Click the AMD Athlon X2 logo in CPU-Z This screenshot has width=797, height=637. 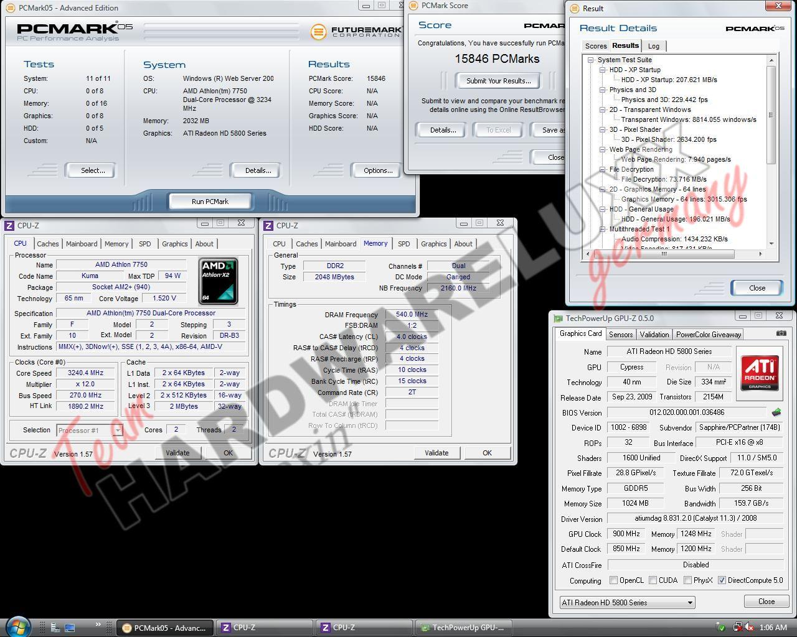pos(219,281)
